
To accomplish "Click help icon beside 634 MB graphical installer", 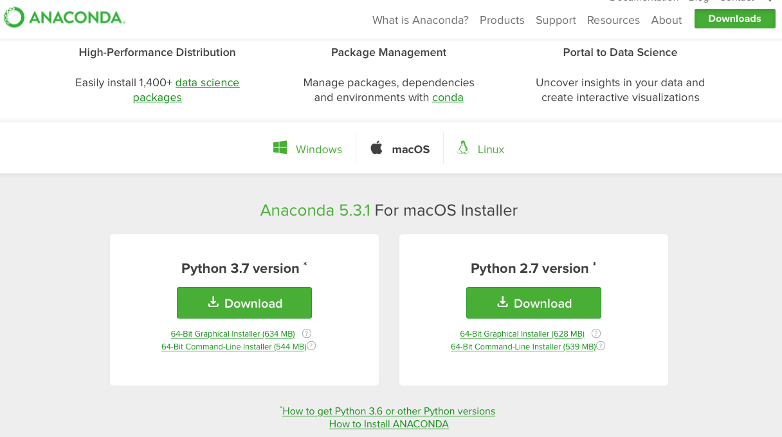I will (x=307, y=333).
